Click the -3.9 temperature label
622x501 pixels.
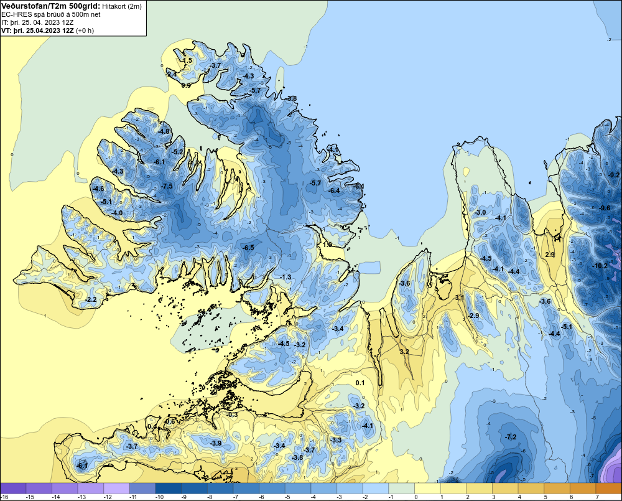216,443
